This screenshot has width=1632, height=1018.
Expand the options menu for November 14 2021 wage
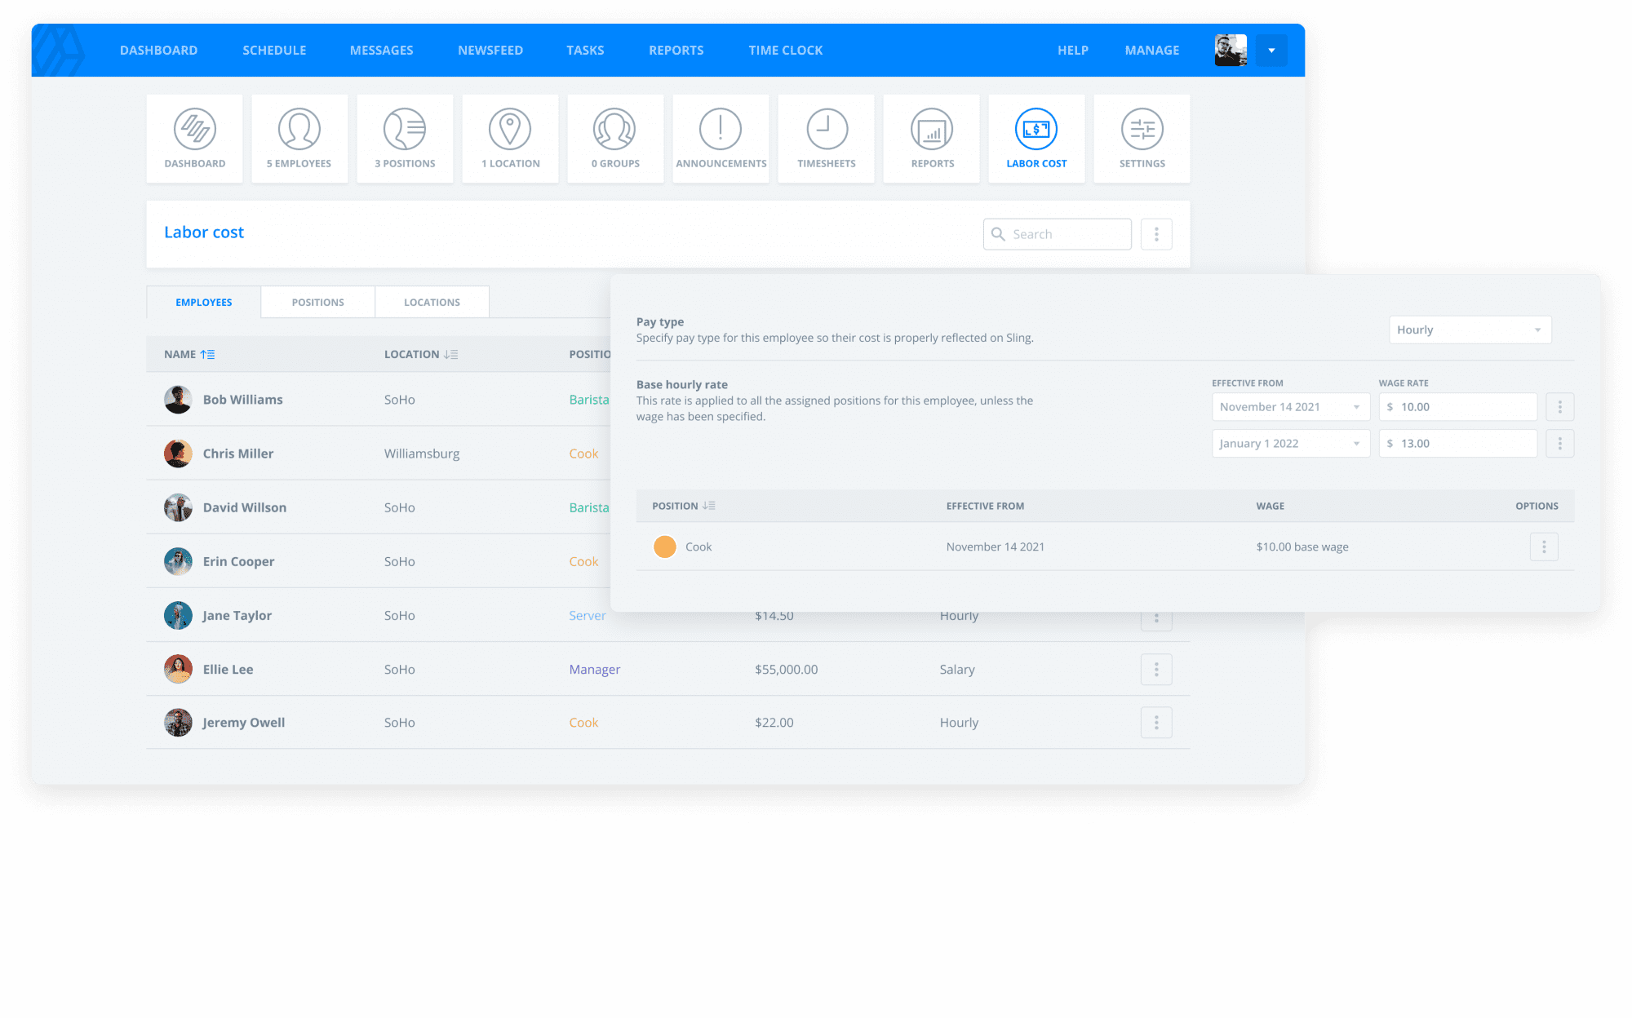pyautogui.click(x=1560, y=407)
